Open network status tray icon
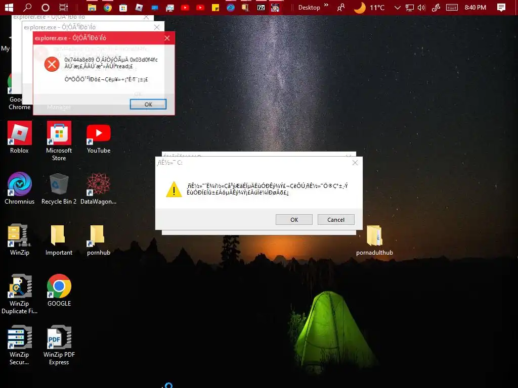518x388 pixels. click(410, 7)
